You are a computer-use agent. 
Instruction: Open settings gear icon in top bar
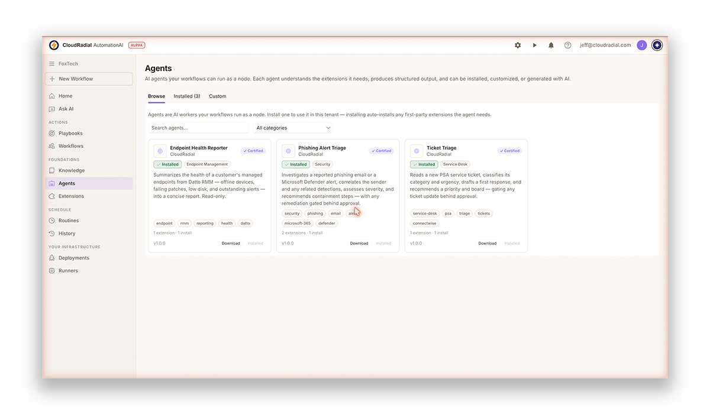coord(518,45)
